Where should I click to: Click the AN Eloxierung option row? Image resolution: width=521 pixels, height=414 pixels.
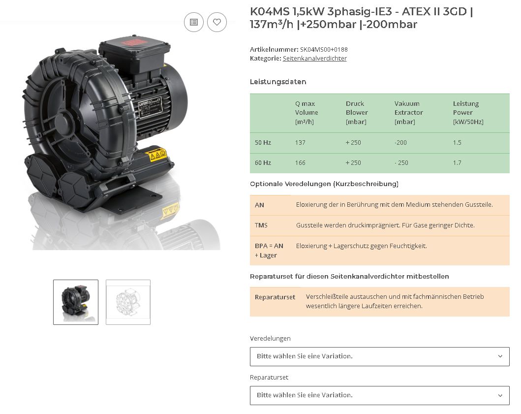pos(379,205)
